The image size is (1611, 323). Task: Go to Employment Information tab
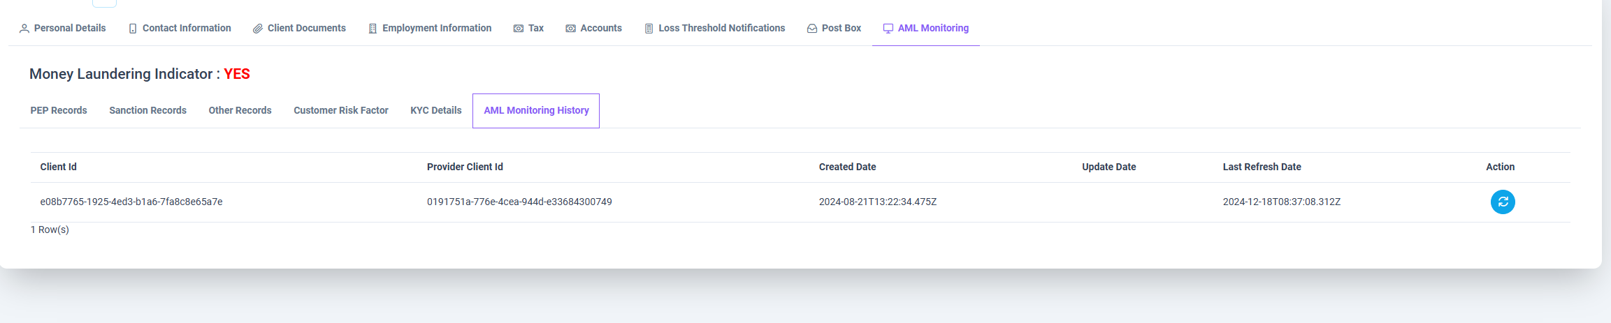point(430,29)
